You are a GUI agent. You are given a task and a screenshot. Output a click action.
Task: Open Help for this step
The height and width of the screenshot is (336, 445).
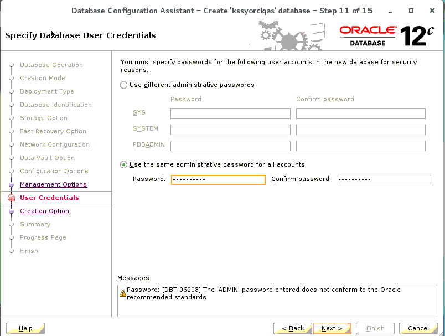click(x=25, y=328)
